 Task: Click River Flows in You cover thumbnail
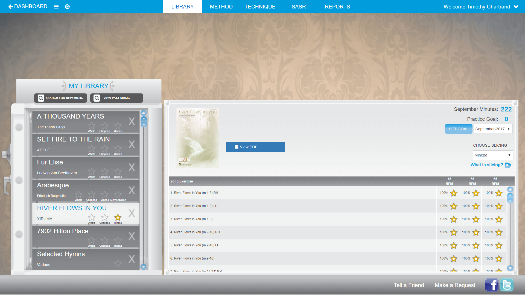(x=198, y=138)
